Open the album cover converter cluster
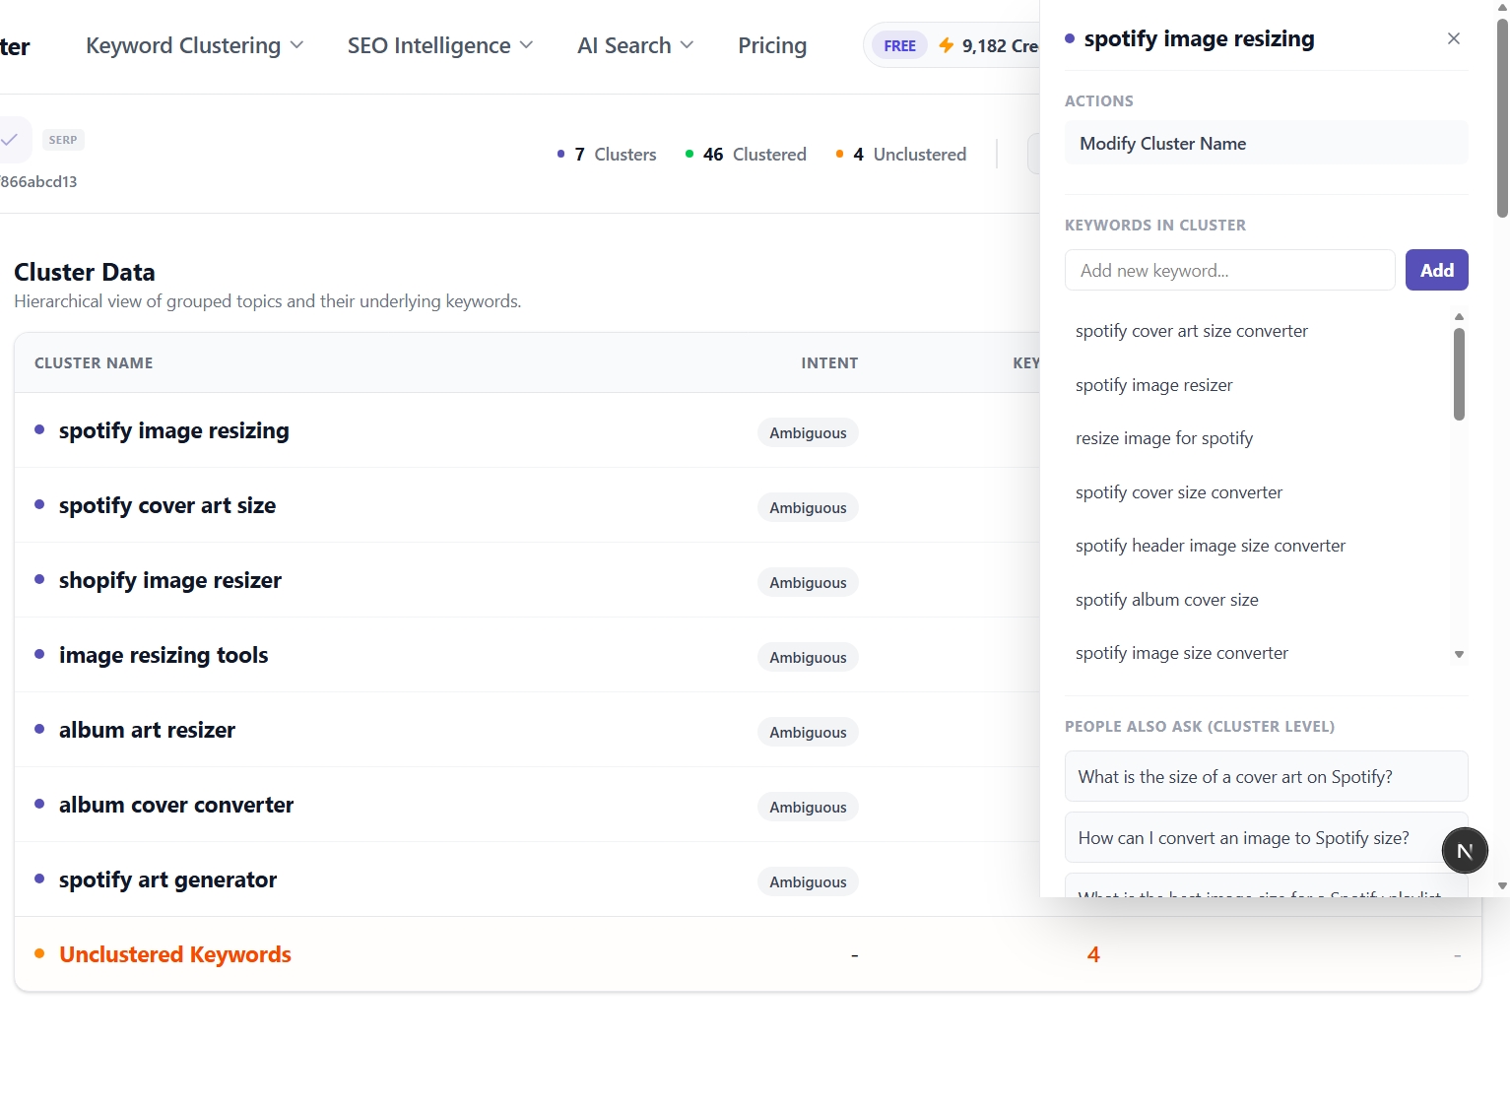 tap(527, 805)
